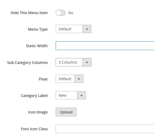This screenshot has width=154, height=138.
Task: Click the "New" value in Category Label
Action: (x=62, y=95)
